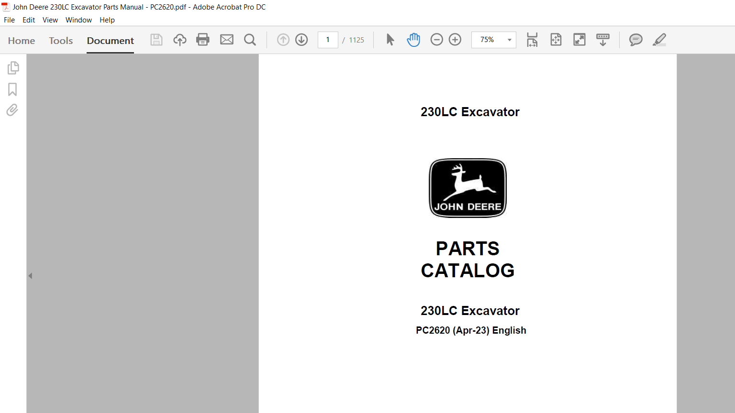Click the Fit Width scrolling icon

pos(532,40)
